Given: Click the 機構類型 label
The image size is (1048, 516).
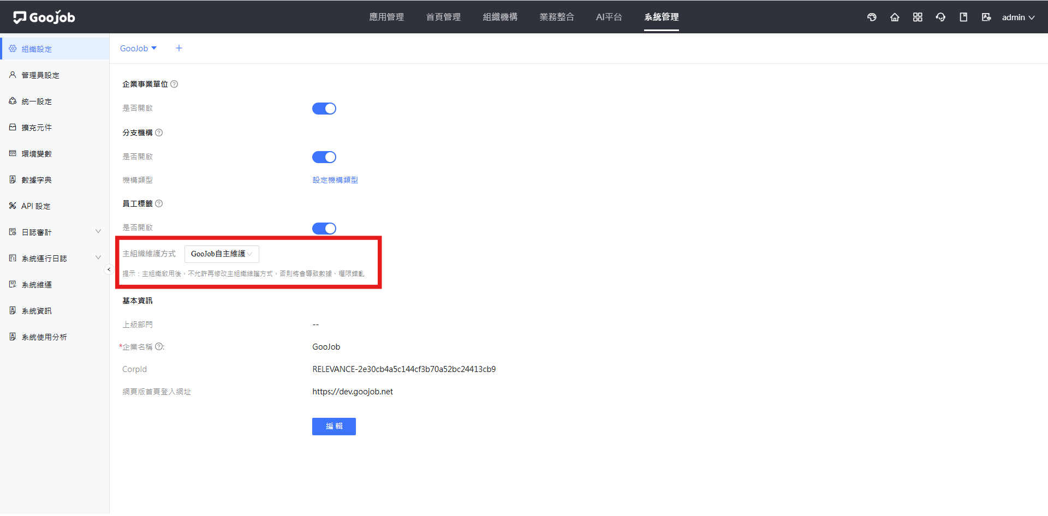Looking at the screenshot, I should 138,180.
